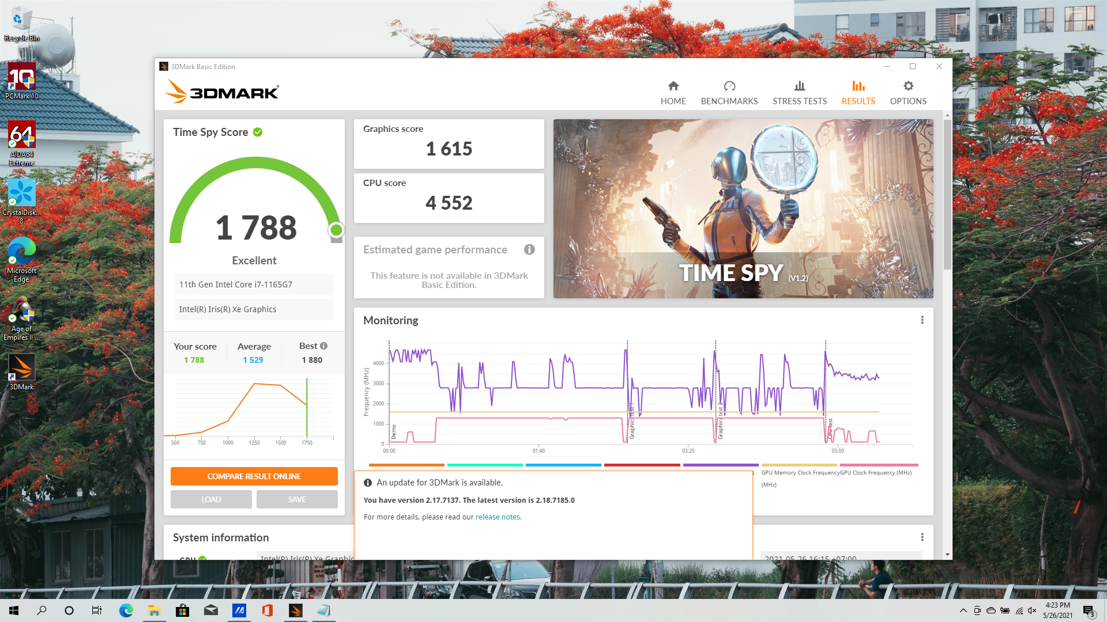Select the Age of Empires II desktop icon
The image size is (1107, 622).
(x=21, y=318)
